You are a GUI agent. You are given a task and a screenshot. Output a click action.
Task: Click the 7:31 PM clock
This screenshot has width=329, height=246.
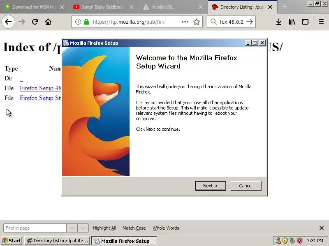(x=315, y=241)
